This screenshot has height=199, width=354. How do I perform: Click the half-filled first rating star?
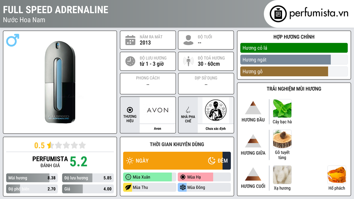coord(50,145)
